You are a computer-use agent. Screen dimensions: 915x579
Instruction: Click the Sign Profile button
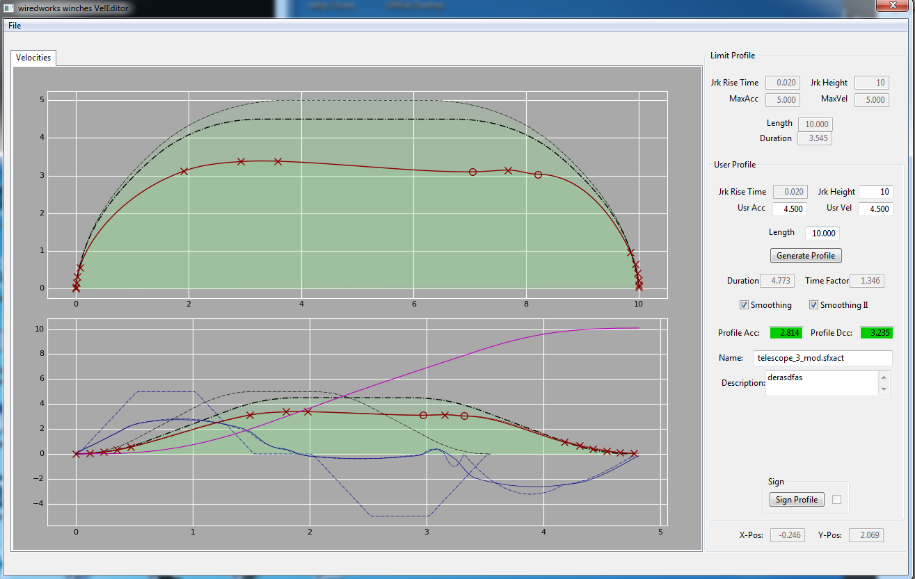point(797,499)
